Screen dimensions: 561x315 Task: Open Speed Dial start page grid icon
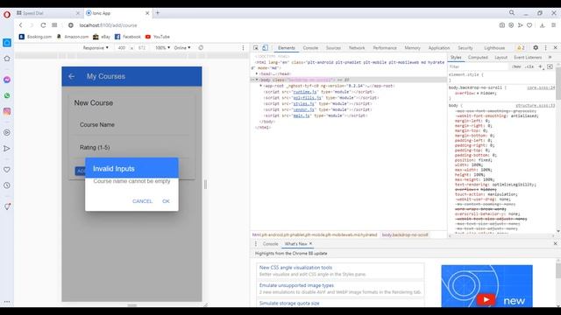(x=54, y=25)
